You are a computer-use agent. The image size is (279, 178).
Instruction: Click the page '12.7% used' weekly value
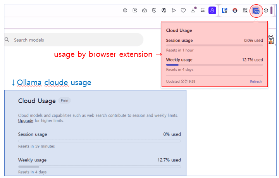(169, 160)
